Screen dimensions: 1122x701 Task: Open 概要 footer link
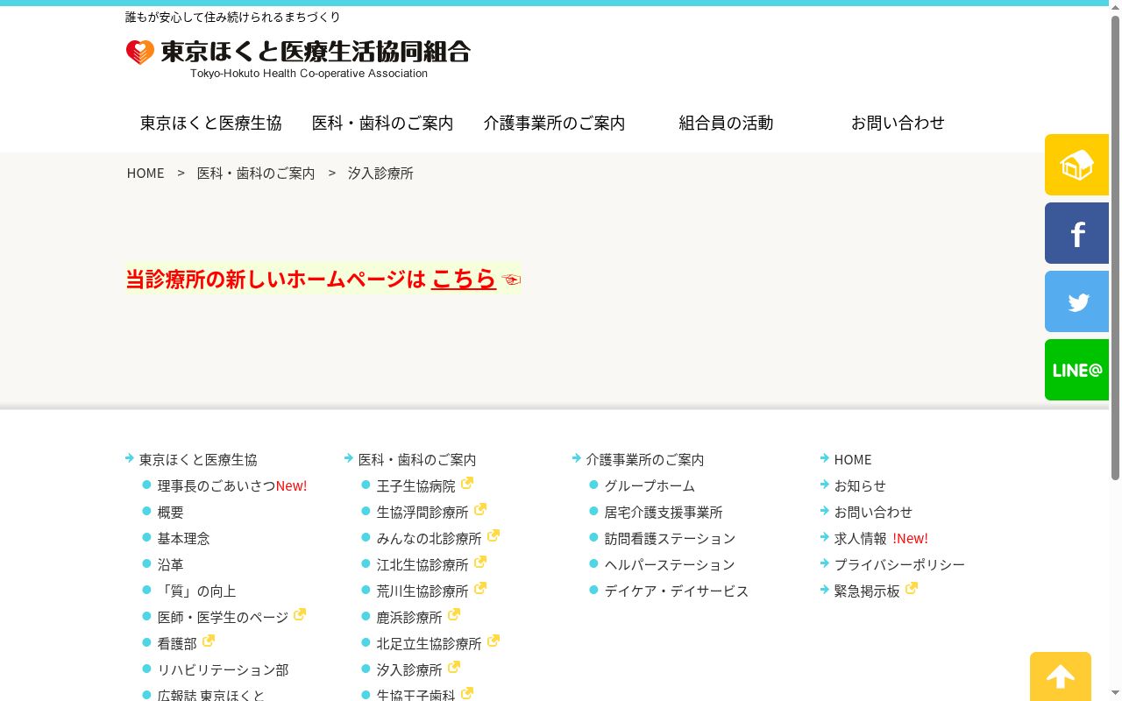(171, 512)
